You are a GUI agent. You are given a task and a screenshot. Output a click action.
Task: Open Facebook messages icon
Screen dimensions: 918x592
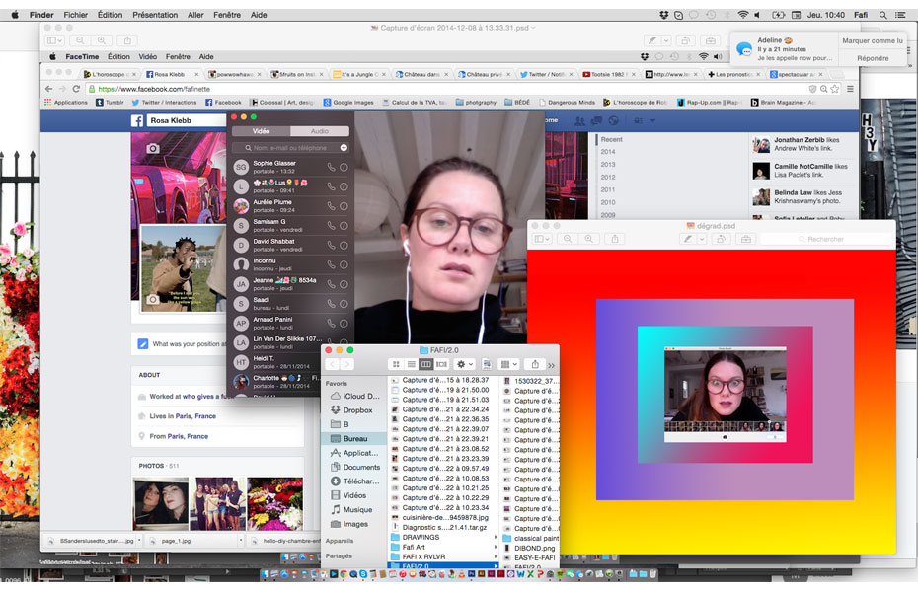click(596, 120)
